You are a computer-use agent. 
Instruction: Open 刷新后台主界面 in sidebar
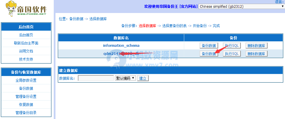tap(26, 43)
